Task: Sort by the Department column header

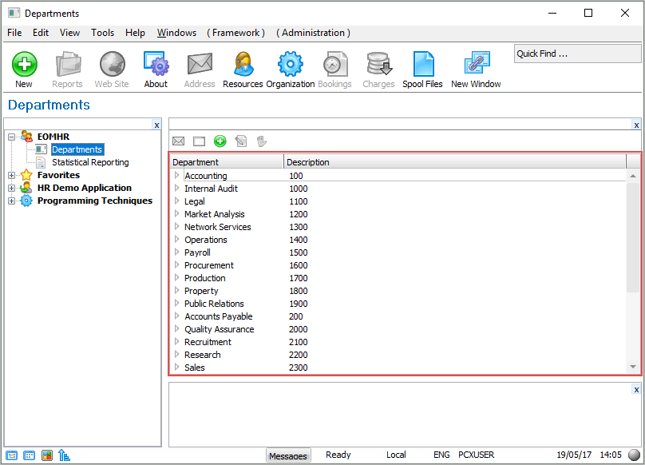Action: 227,162
